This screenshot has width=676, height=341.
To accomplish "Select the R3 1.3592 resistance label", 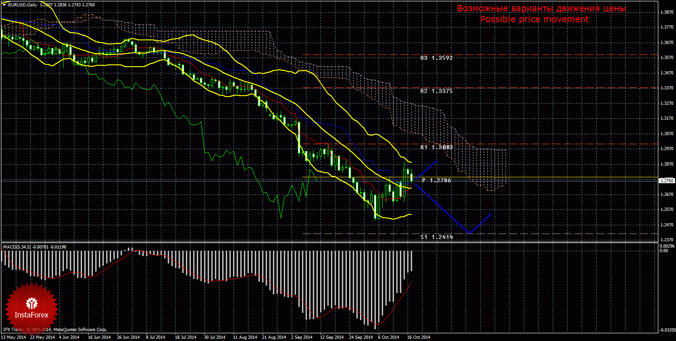I will [436, 58].
